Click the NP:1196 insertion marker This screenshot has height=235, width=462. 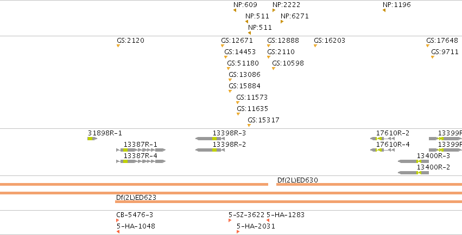click(x=384, y=10)
